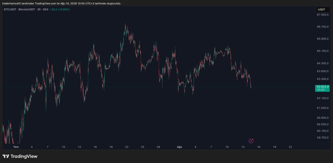Click the price scale label 61.500,0
Image resolution: width=333 pixels, height=163 pixels.
point(323,108)
